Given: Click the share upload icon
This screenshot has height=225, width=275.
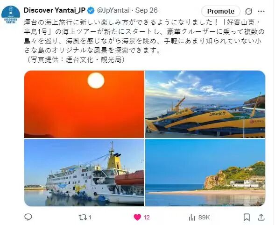Looking at the screenshot, I should coord(261,217).
